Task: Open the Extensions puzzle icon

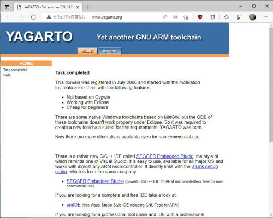Action: click(213, 17)
